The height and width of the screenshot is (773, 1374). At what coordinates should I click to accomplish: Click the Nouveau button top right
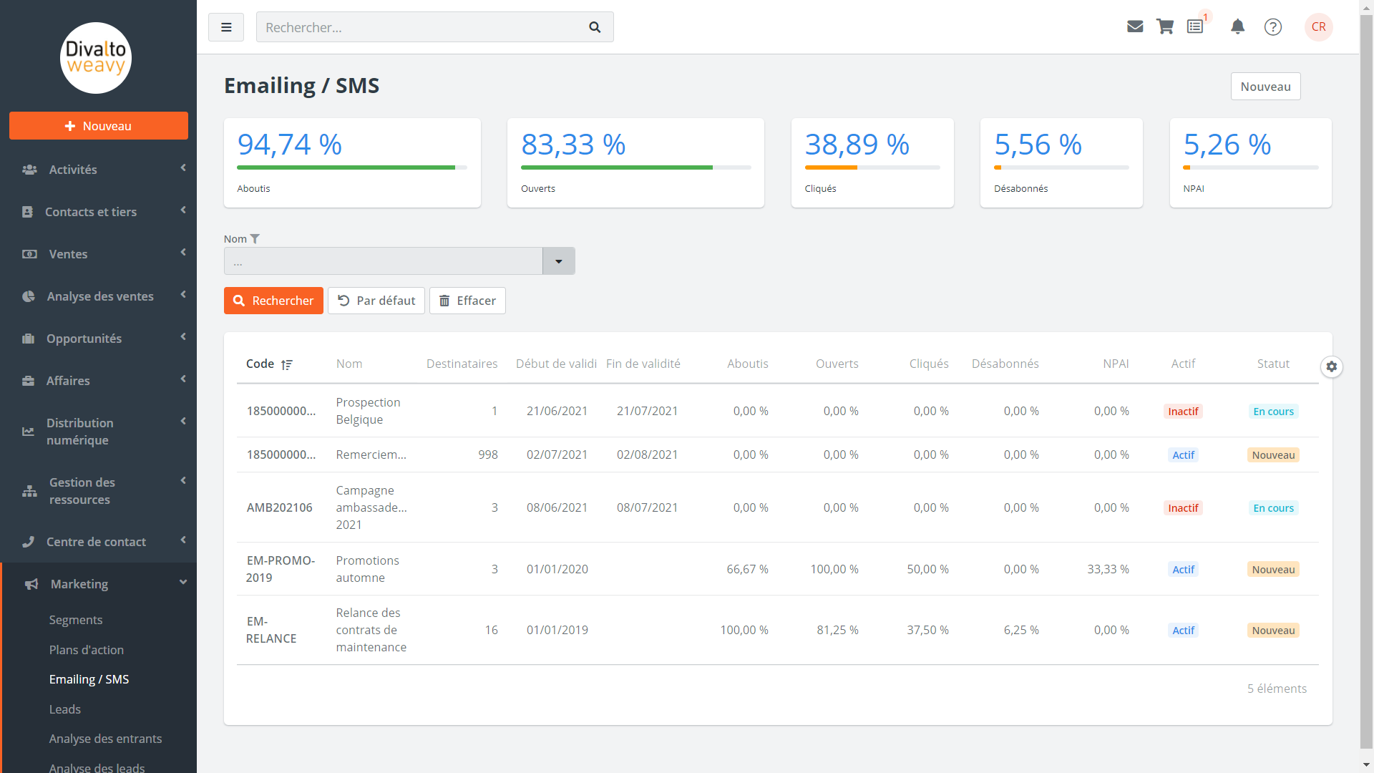pyautogui.click(x=1265, y=86)
